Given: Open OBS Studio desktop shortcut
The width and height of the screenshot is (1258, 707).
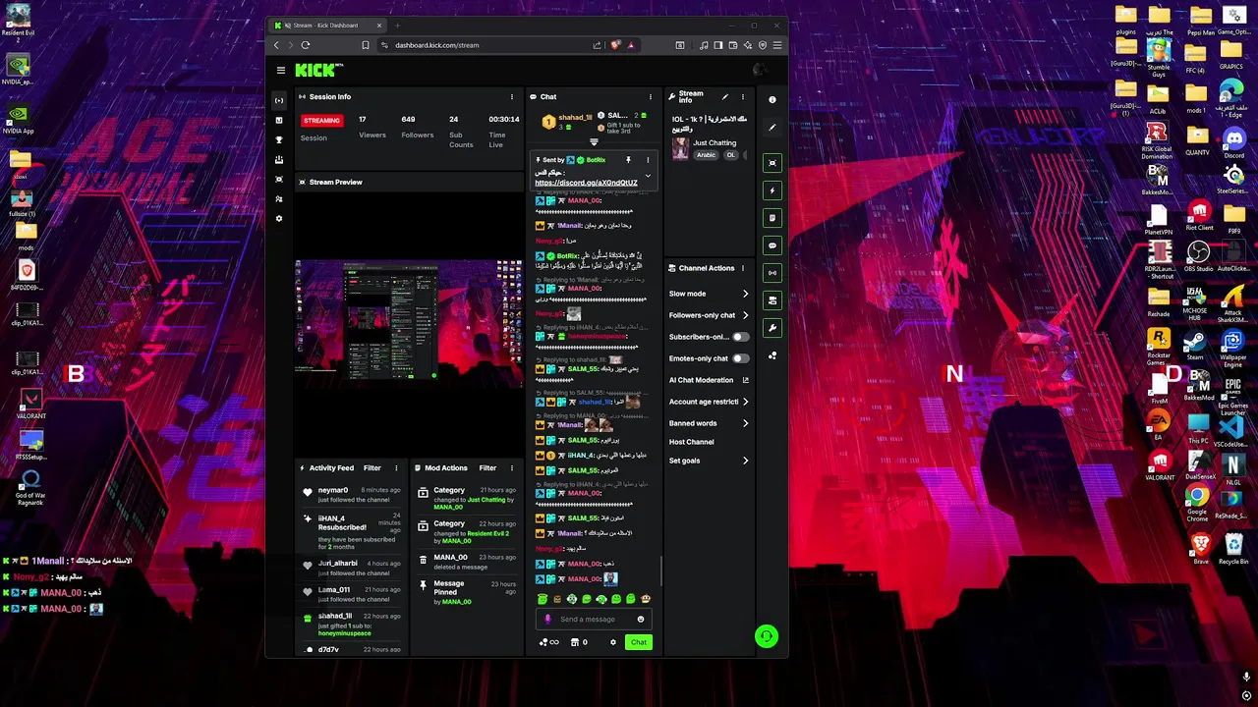Looking at the screenshot, I should [1197, 258].
